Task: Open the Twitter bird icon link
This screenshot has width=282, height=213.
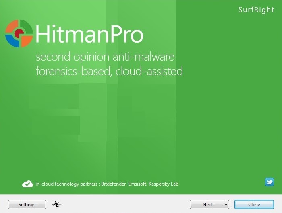Action: click(270, 182)
